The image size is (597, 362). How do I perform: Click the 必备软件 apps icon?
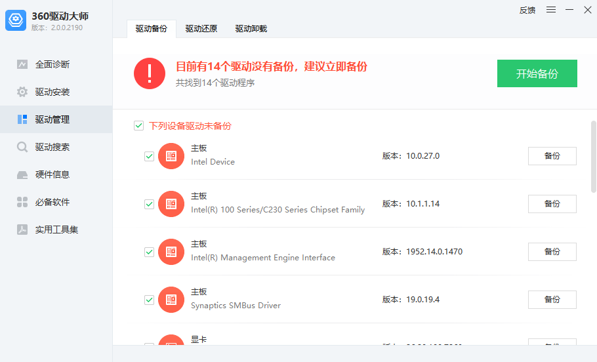(x=22, y=202)
